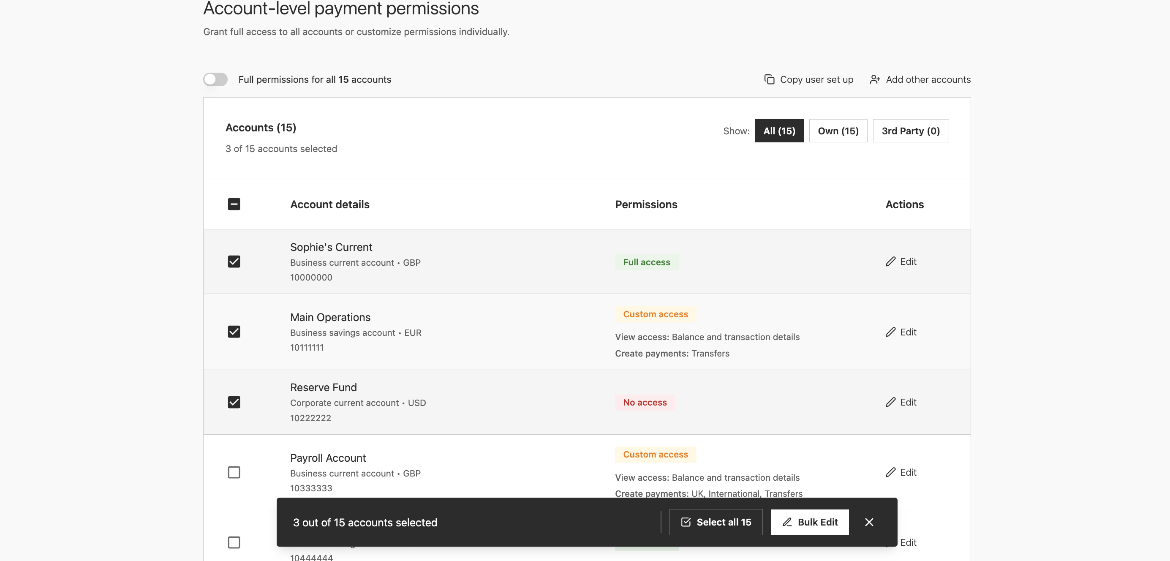Click the Sophie's Current account name
The image size is (1170, 561).
331,247
